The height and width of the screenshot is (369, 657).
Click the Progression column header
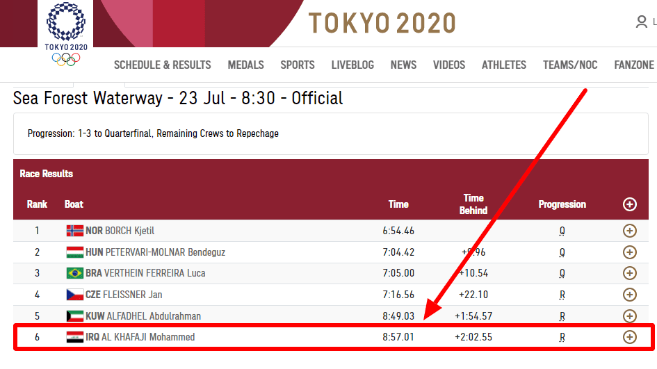(x=562, y=204)
